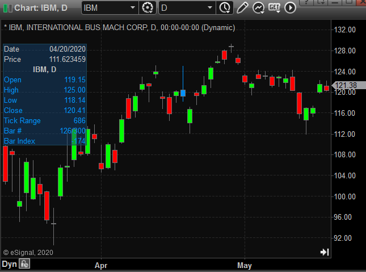Click the 'Bar Index' row label
This screenshot has height=272, width=366.
[19, 141]
